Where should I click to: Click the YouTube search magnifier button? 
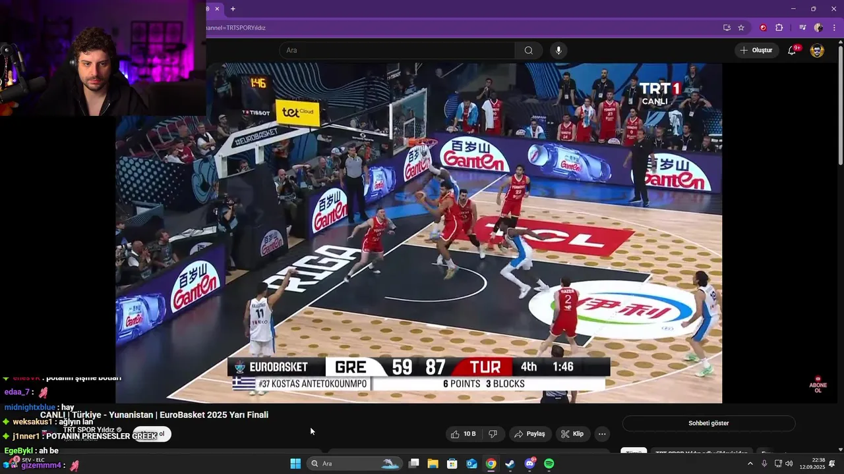click(529, 51)
